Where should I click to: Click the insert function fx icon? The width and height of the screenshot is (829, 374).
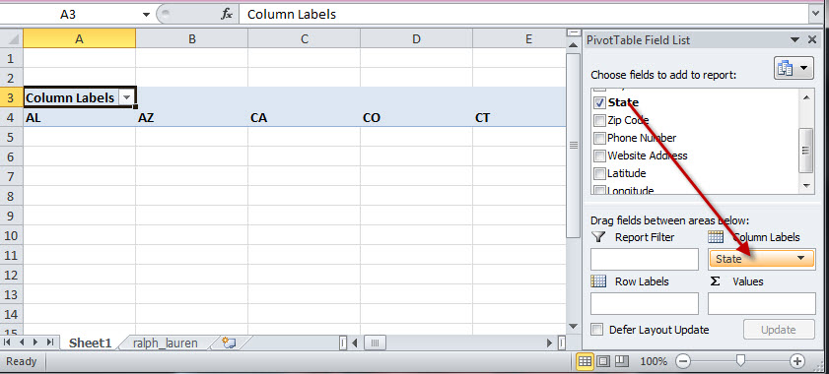tap(227, 14)
